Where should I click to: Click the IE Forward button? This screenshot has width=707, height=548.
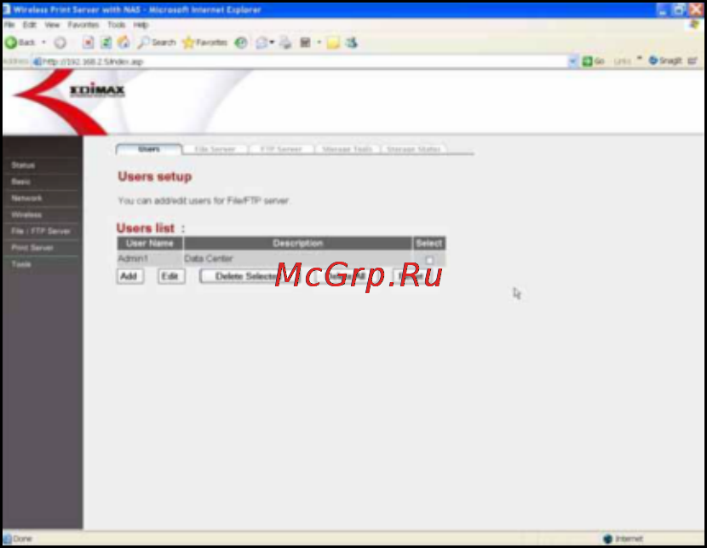coord(60,43)
